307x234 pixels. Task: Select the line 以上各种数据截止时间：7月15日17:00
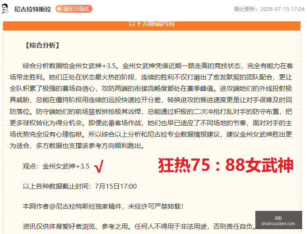[x=80, y=186]
